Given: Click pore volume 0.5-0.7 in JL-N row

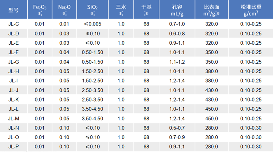Looking at the screenshot, I should click(177, 128).
